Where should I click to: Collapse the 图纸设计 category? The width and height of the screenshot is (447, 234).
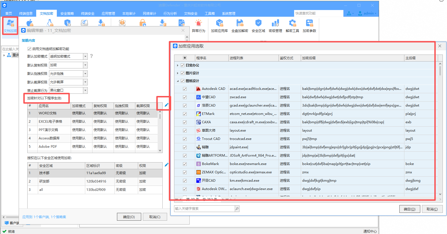(x=178, y=81)
